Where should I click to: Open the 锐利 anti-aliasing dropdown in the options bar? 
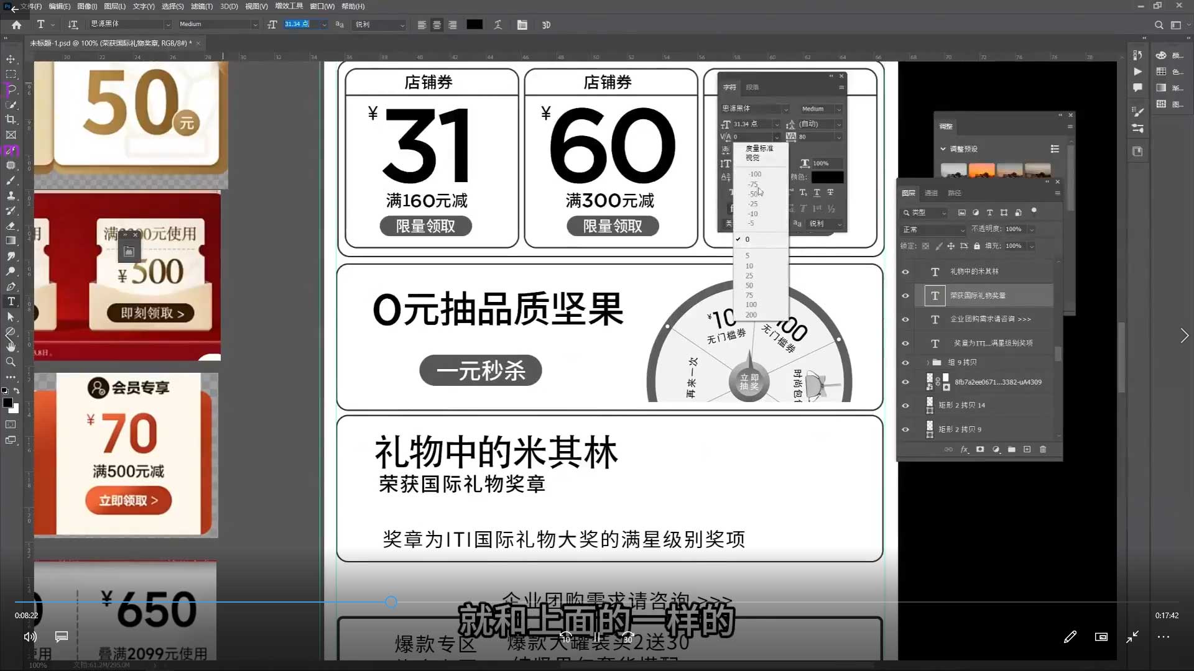pyautogui.click(x=379, y=25)
